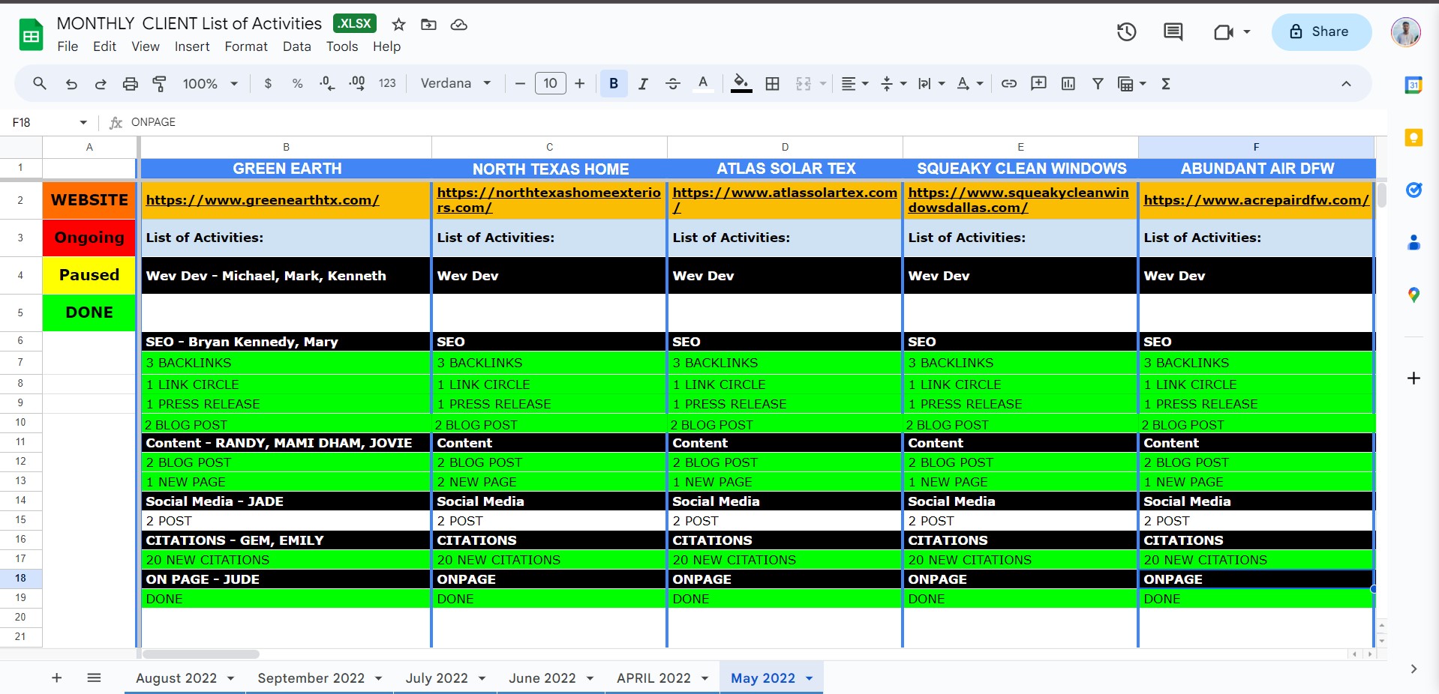Click Get add-ons plus icon
This screenshot has height=694, width=1439.
[x=1413, y=378]
